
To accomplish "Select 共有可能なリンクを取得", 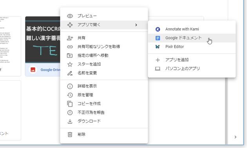I will tap(104, 47).
